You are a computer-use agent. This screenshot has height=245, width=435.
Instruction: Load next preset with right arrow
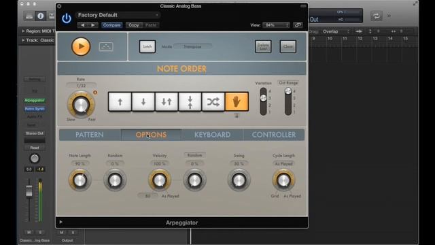(x=93, y=25)
